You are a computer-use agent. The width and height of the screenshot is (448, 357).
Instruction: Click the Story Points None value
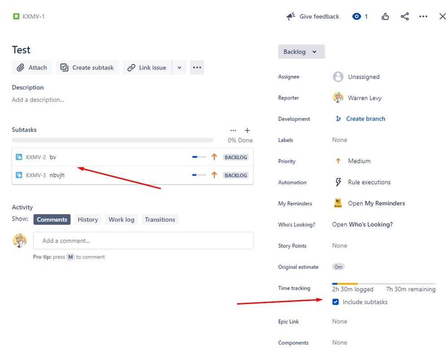tap(339, 245)
